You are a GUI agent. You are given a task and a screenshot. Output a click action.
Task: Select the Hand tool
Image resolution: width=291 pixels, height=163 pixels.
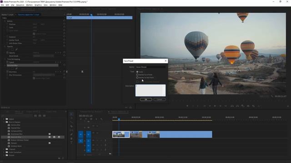[71, 139]
